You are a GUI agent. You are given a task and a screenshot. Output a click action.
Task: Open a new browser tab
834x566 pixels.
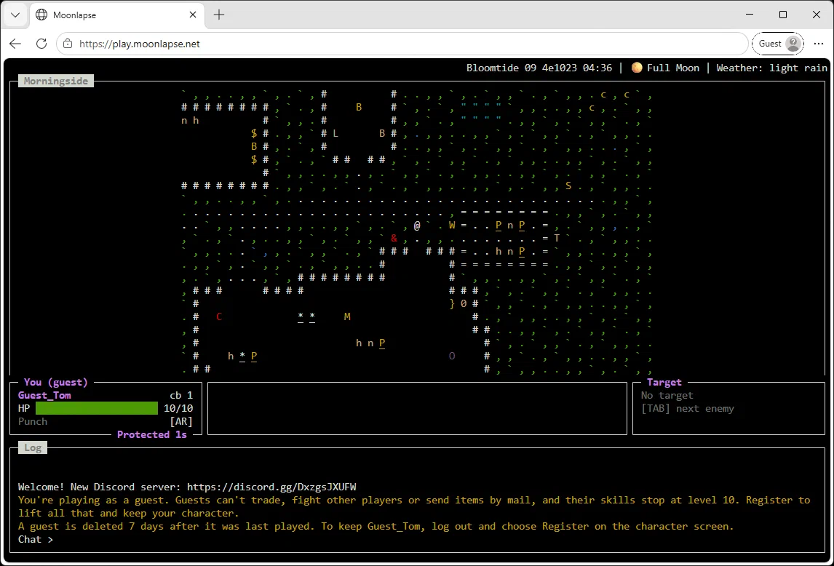pos(218,15)
